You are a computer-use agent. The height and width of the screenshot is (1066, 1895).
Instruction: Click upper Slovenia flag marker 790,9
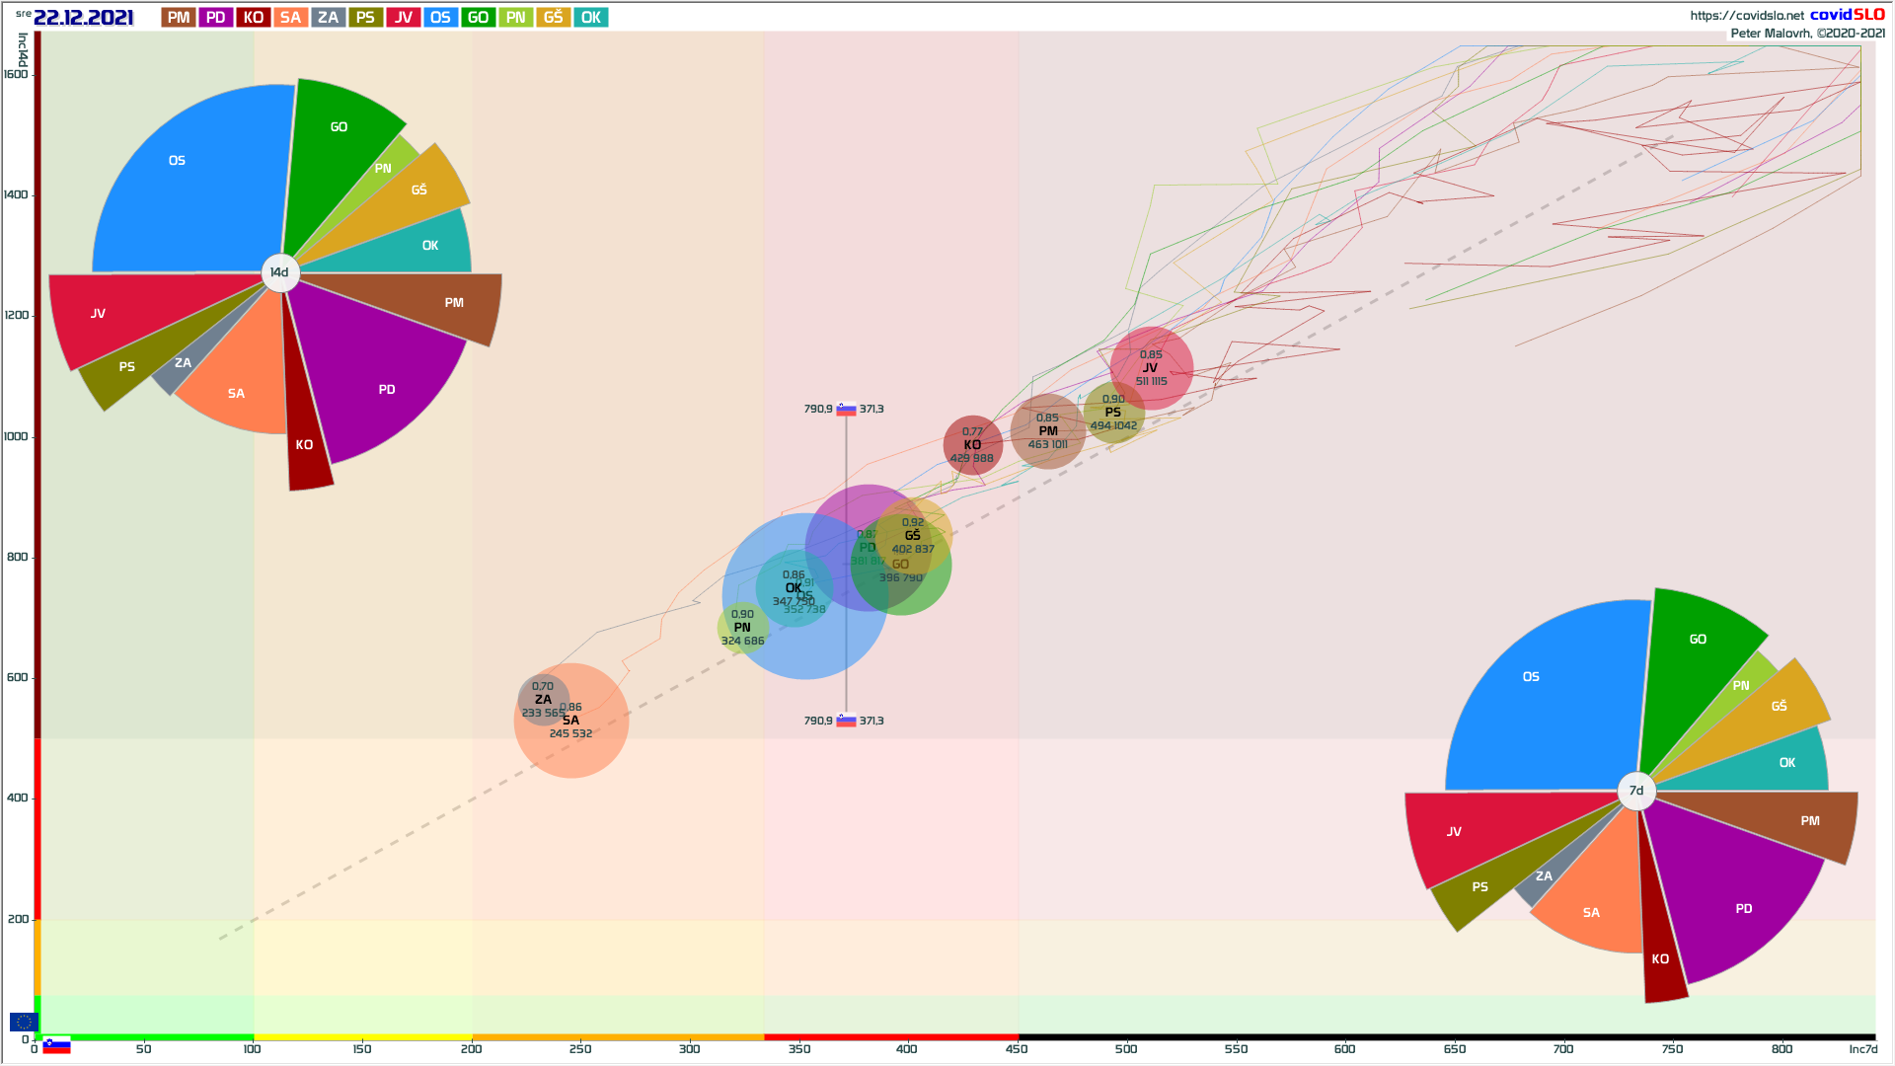(846, 409)
